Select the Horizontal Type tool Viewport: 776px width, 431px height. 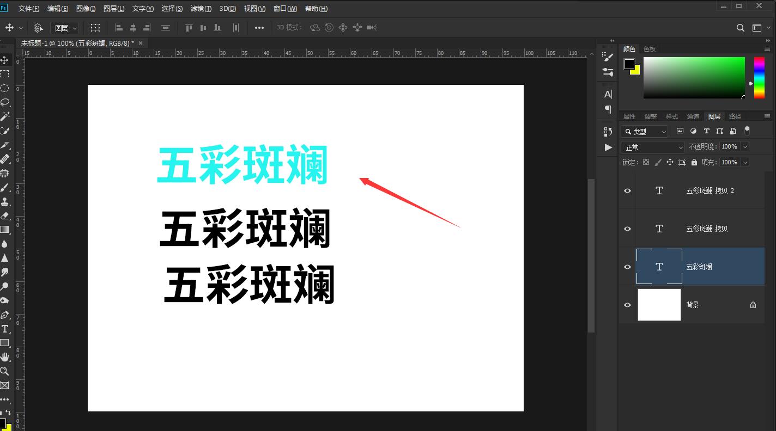click(x=5, y=329)
